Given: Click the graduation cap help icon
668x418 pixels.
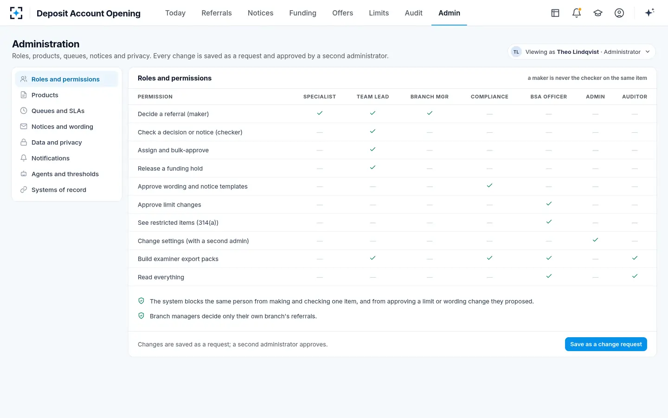Looking at the screenshot, I should tap(598, 13).
